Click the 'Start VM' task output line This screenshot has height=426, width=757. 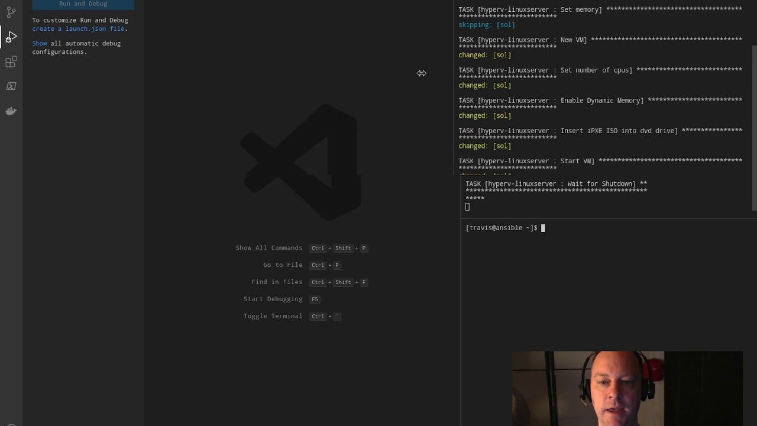pos(600,161)
